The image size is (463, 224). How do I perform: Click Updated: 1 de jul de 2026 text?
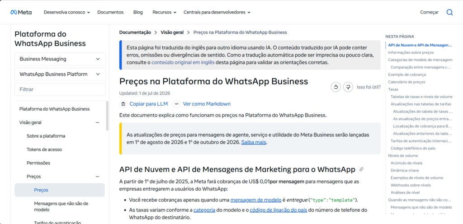[145, 93]
